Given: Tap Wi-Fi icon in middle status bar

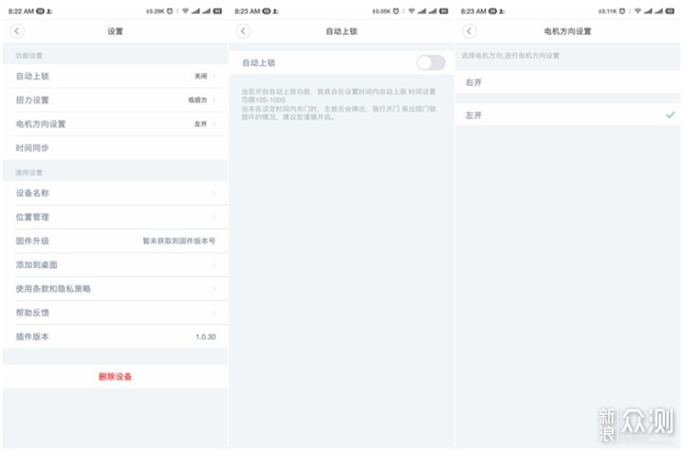Looking at the screenshot, I should 409,9.
